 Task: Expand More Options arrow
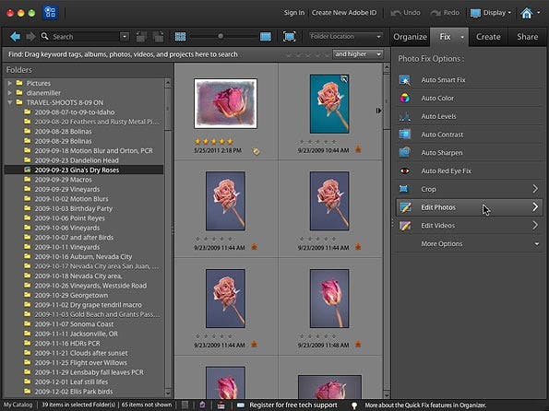tap(537, 244)
